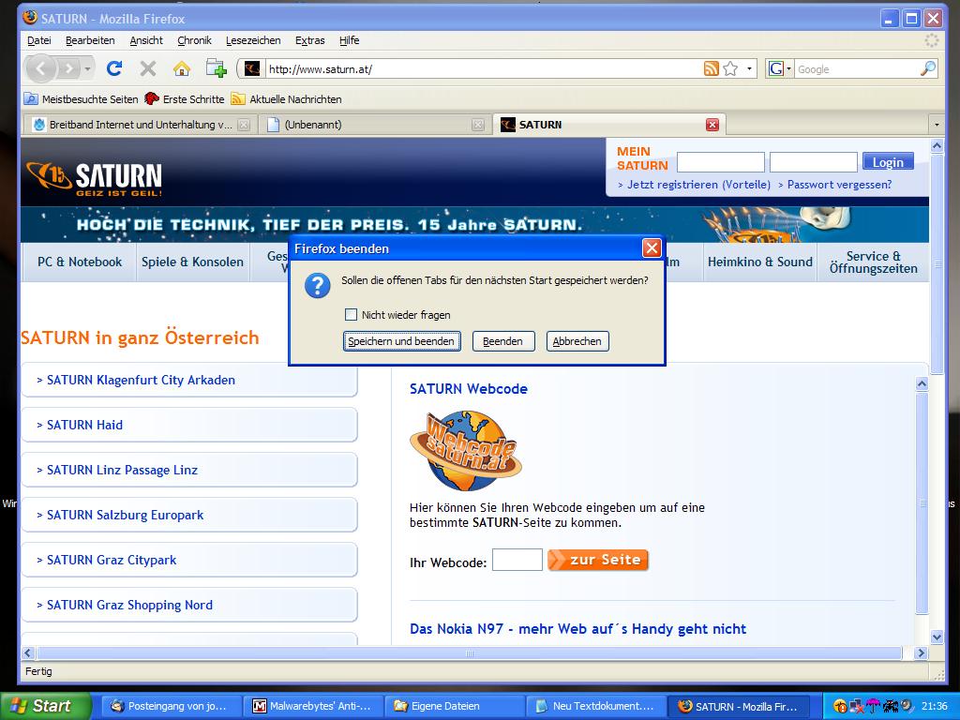The image size is (960, 720).
Task: Open Service & Öffnungszeiten category
Action: coord(874,262)
